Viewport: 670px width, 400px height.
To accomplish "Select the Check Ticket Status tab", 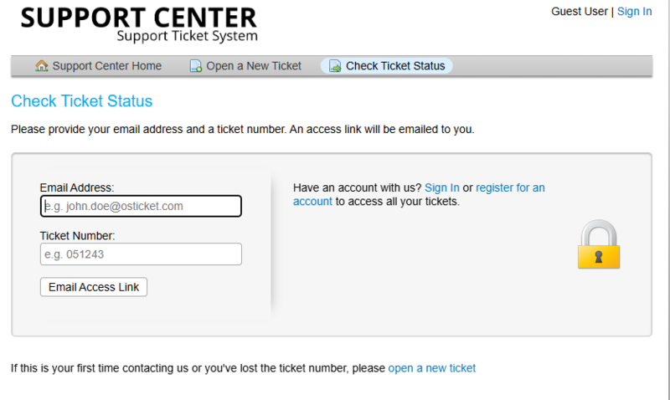I will tap(387, 66).
